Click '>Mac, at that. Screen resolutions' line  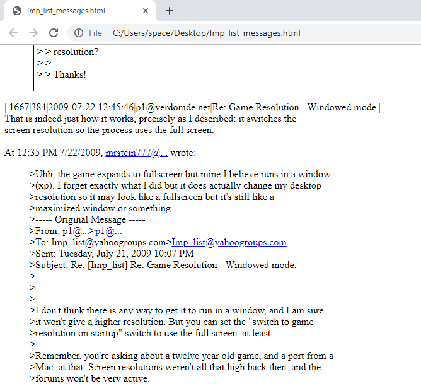[175, 367]
